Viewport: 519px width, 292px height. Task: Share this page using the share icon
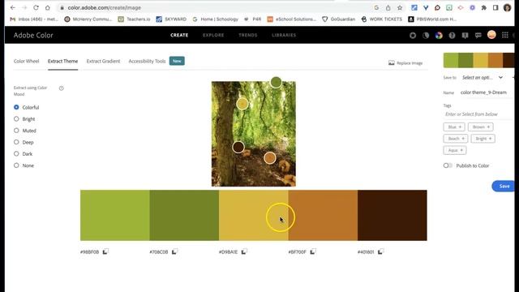point(388,7)
